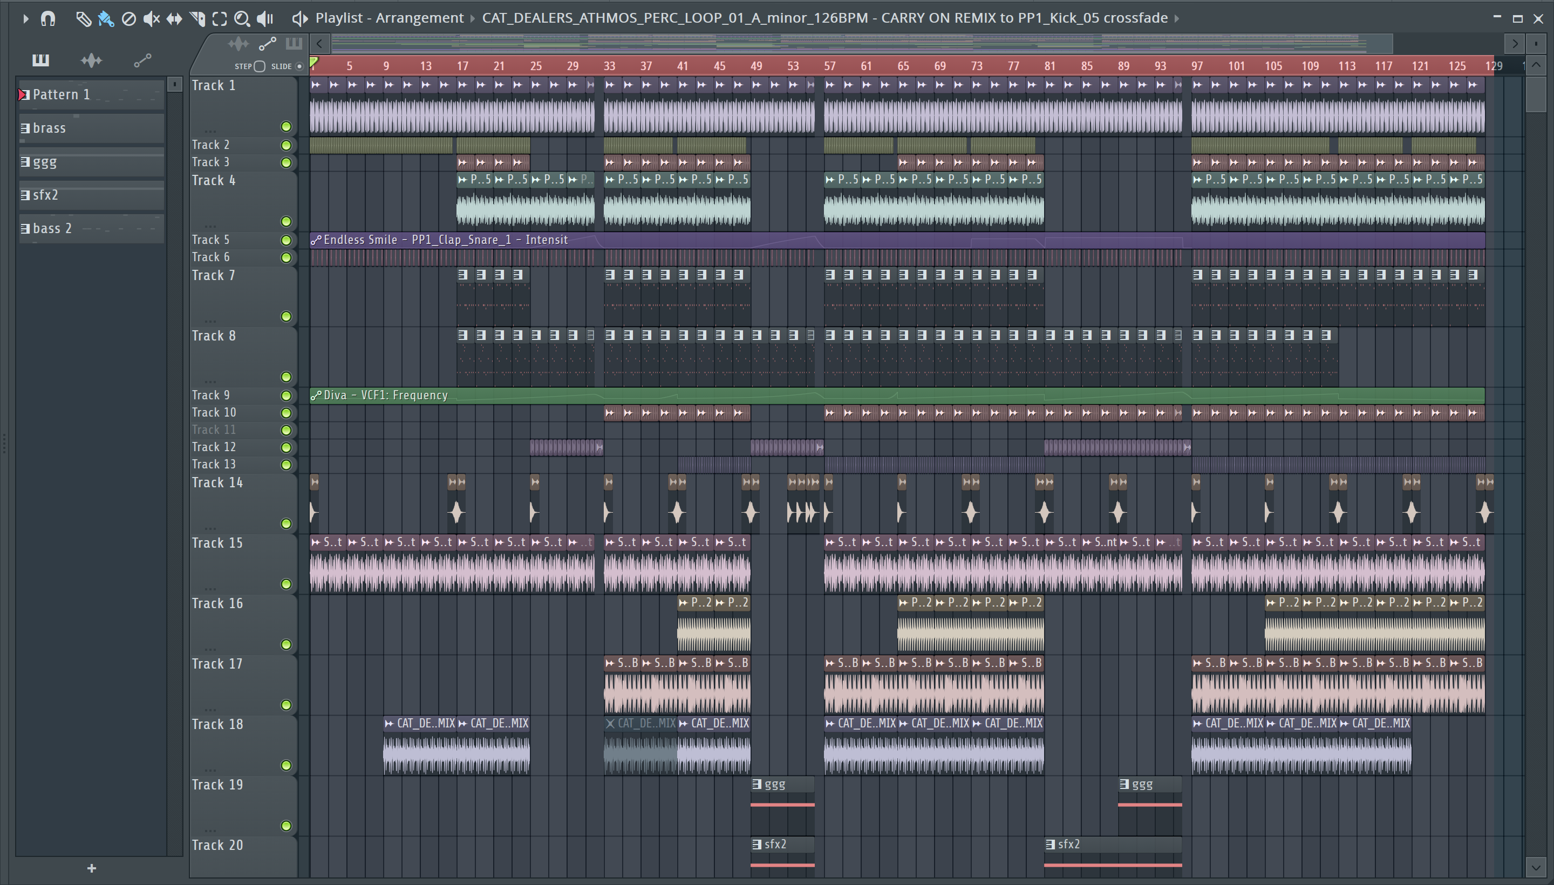This screenshot has width=1554, height=885.
Task: Select the Slice tool
Action: click(197, 19)
